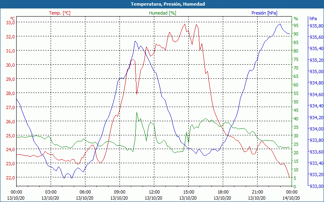The width and height of the screenshot is (324, 202).
Task: Click the '21:00' time axis label
Action: [257, 192]
